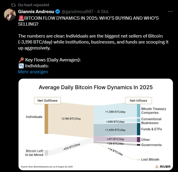
Task: Click the -3,196 BTC/Day flow band
Action: (x=71, y=119)
